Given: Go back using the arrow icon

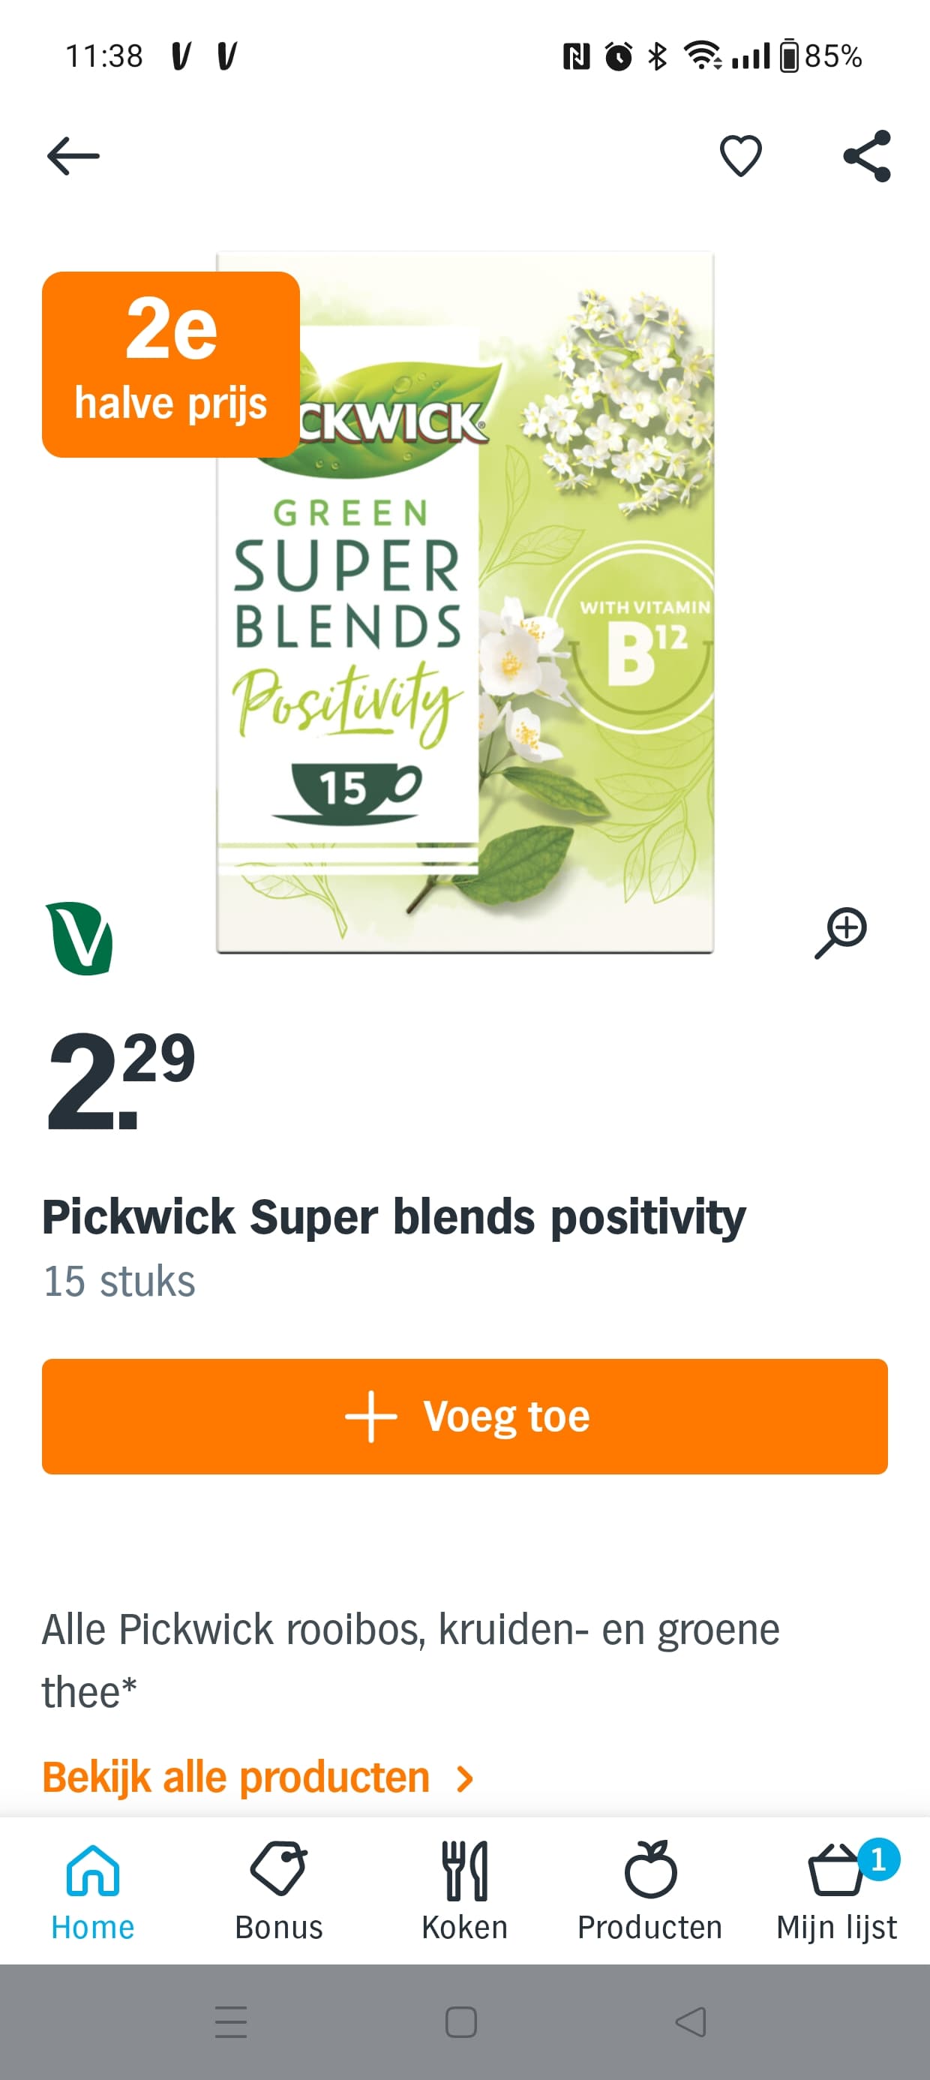Looking at the screenshot, I should [x=73, y=156].
